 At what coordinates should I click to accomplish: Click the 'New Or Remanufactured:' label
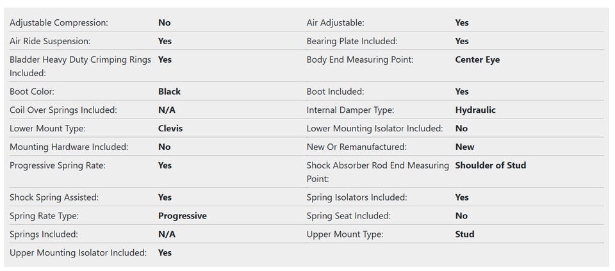pyautogui.click(x=357, y=147)
